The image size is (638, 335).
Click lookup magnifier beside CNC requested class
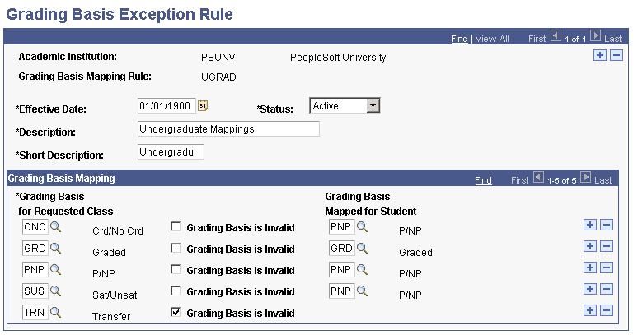(55, 226)
